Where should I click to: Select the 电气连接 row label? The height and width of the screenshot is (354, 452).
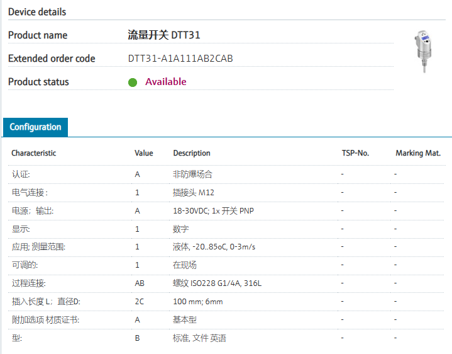30,192
